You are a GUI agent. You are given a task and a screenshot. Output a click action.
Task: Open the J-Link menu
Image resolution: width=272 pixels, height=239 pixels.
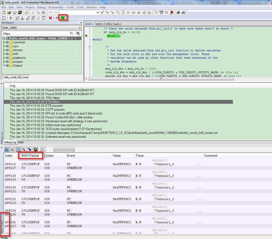[70, 7]
